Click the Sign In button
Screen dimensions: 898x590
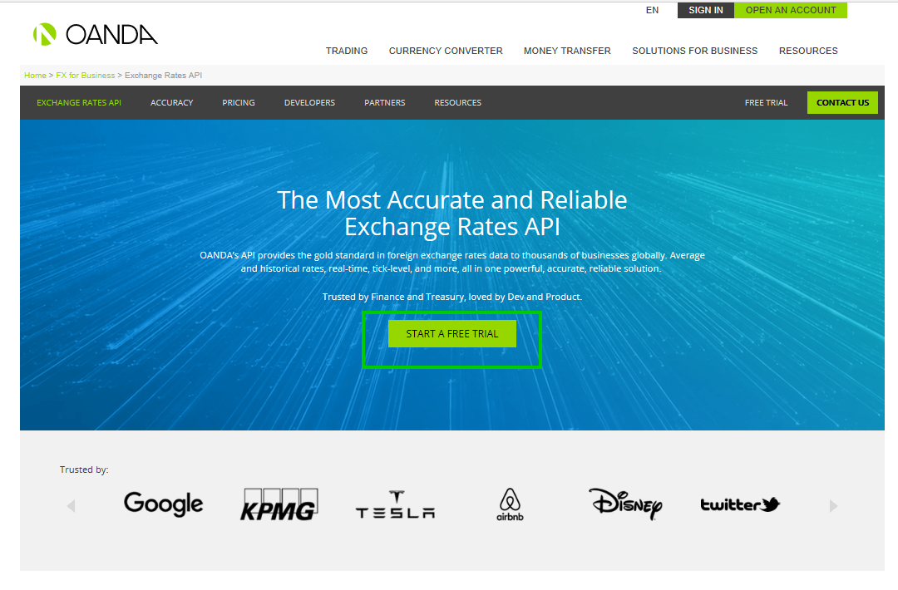(706, 10)
